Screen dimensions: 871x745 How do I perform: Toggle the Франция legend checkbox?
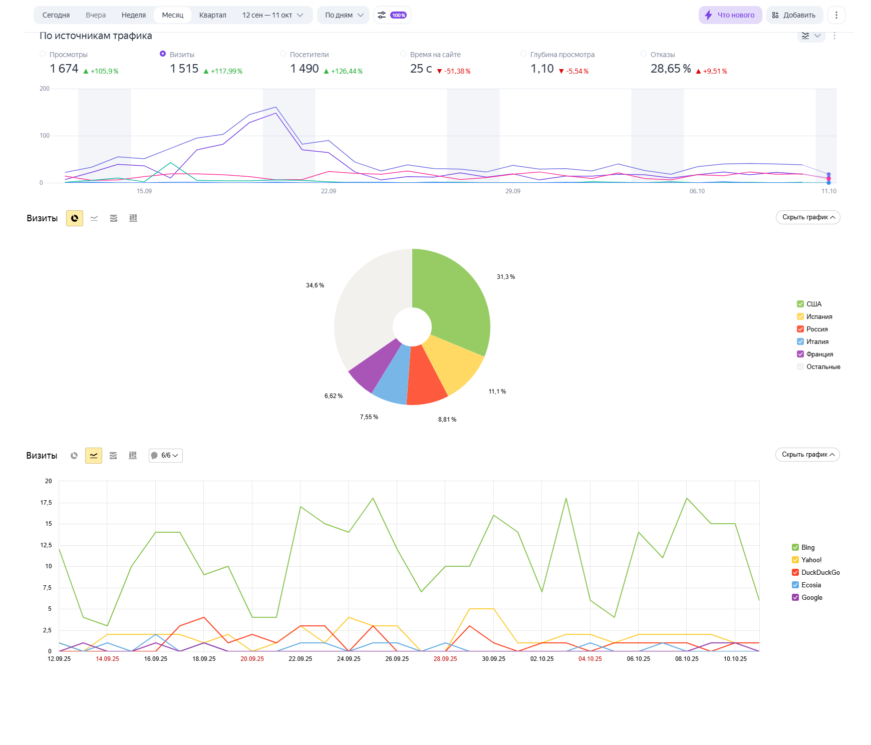(800, 354)
